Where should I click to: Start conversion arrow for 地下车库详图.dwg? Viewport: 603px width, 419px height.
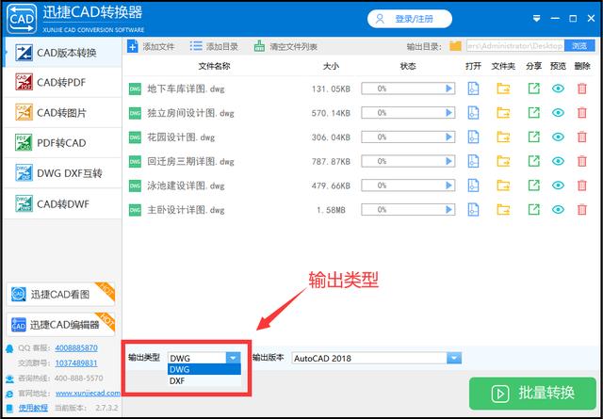(448, 89)
